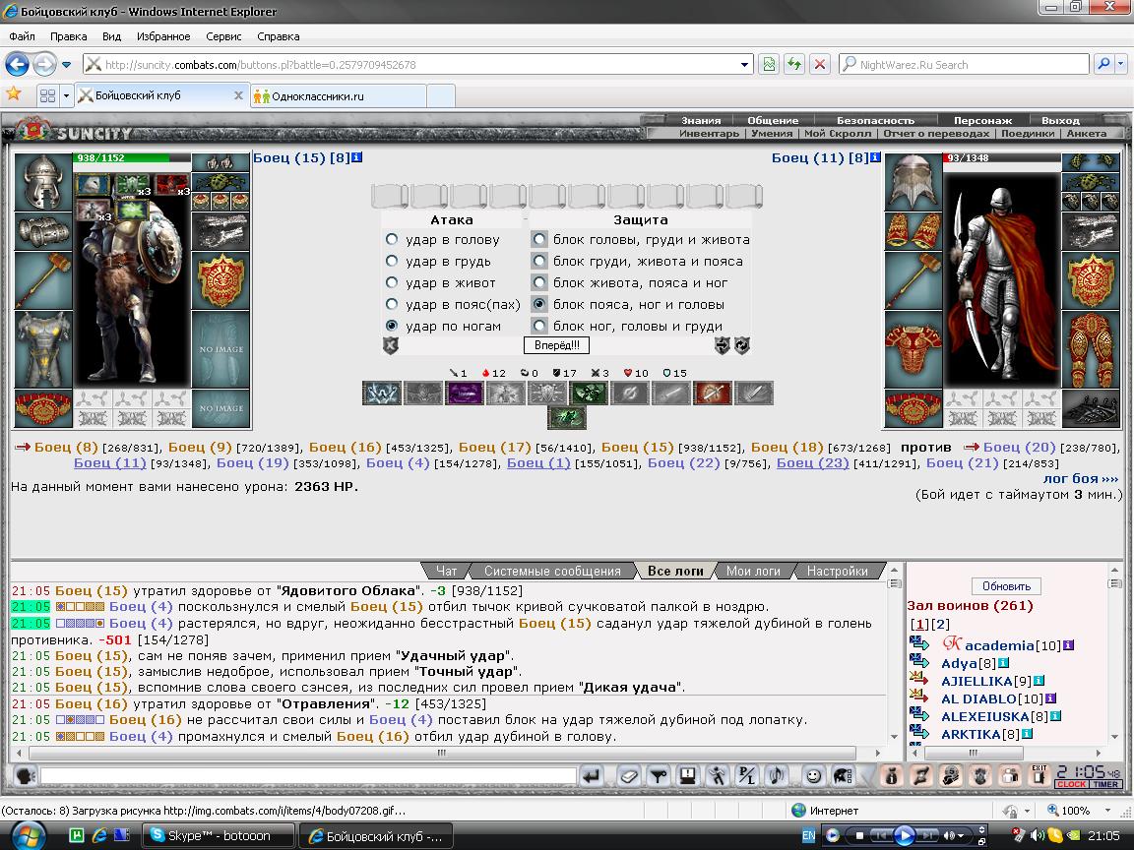Click the save floppy disk icon in chat bar
This screenshot has width=1134, height=850.
click(687, 776)
